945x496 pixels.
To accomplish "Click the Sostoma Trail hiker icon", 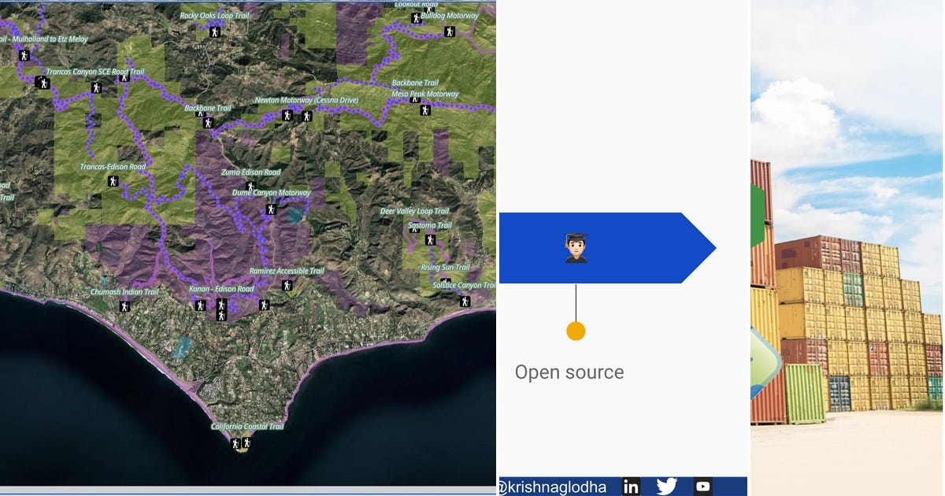I will point(430,241).
